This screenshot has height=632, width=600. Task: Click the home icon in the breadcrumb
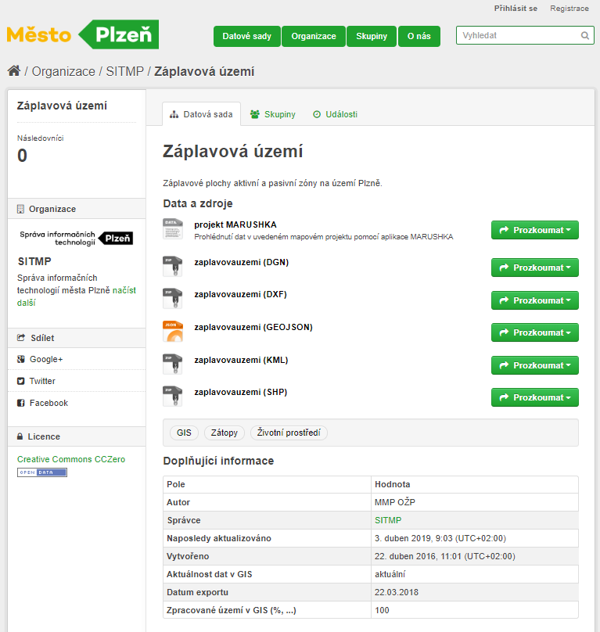click(14, 71)
